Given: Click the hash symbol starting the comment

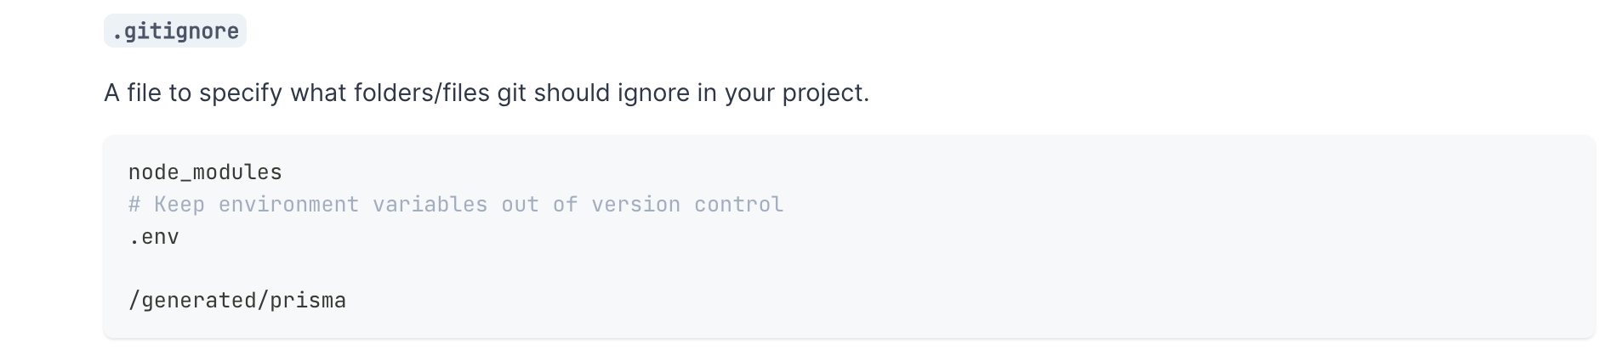Looking at the screenshot, I should (134, 205).
